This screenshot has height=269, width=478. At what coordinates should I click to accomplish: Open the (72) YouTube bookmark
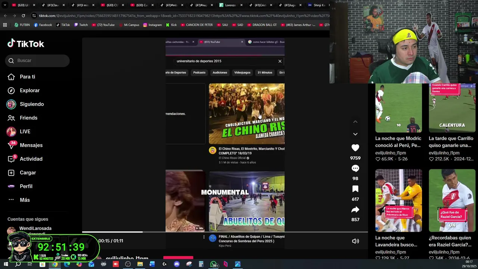click(x=103, y=25)
